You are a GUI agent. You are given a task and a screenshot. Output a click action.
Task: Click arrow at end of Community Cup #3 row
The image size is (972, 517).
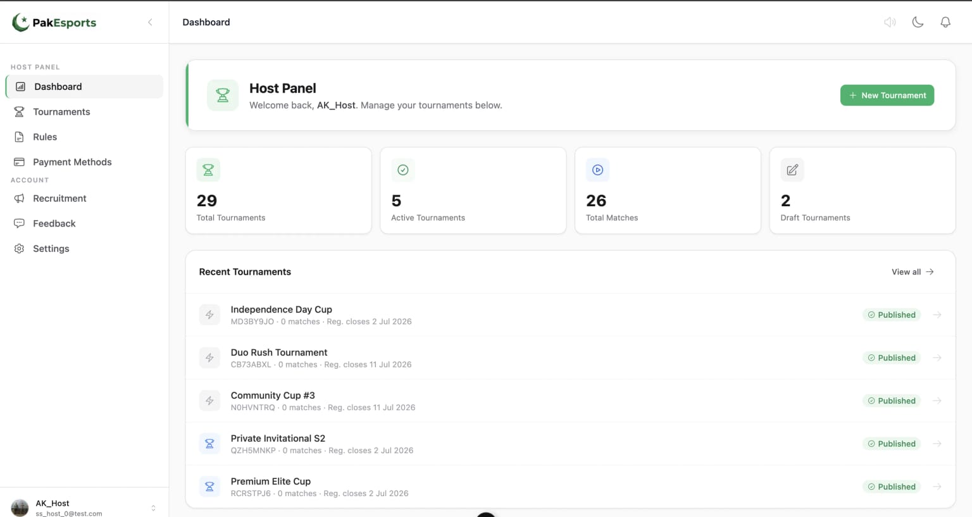coord(937,401)
